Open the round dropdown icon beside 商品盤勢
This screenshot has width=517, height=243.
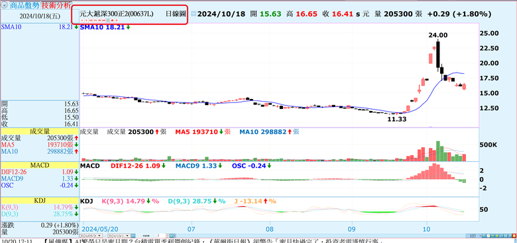[x=5, y=5]
